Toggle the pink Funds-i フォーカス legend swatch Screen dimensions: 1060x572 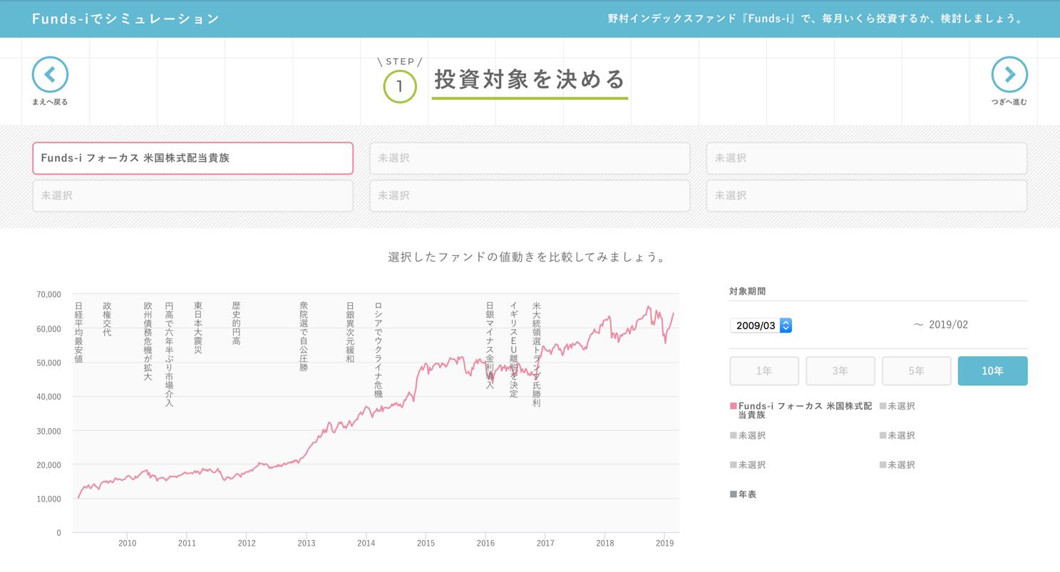point(734,406)
